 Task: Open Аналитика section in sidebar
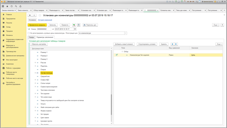click(10, 64)
